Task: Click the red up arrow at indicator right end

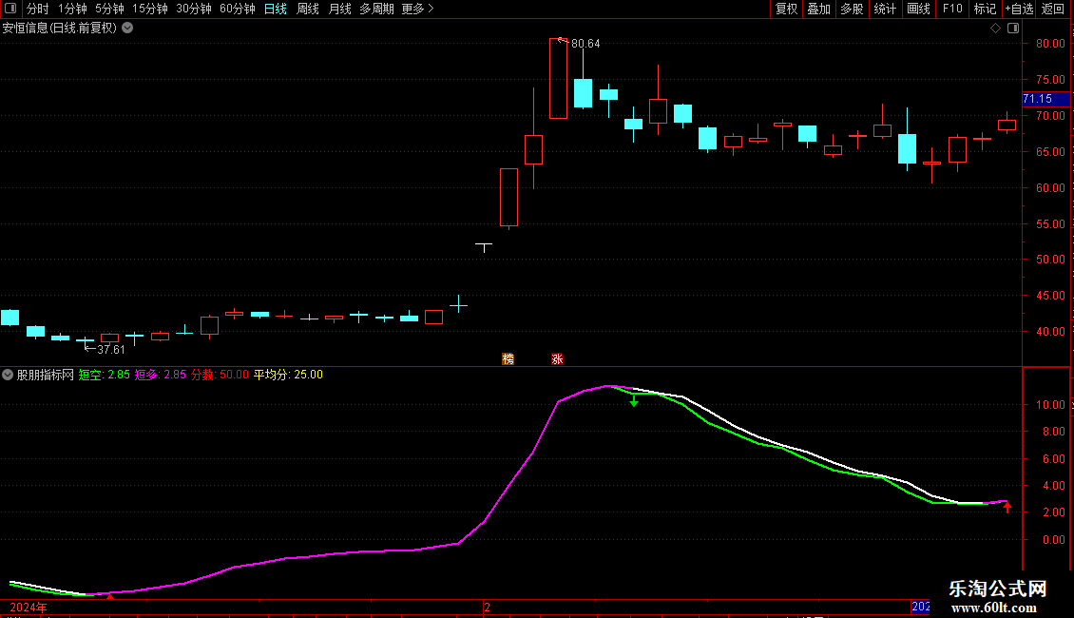Action: pos(1007,507)
